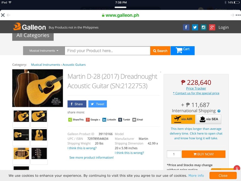Image resolution: width=241 pixels, height=181 pixels.
Task: Share product via Tumblr icon
Action: tap(120, 120)
